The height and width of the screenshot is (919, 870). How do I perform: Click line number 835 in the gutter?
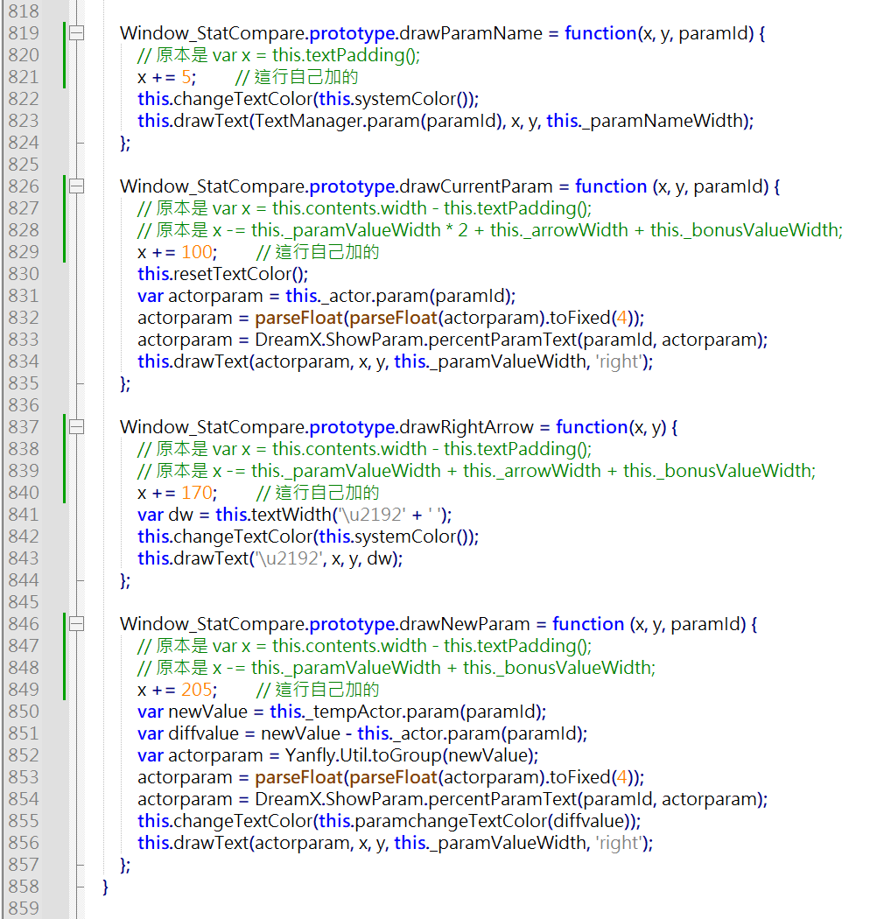(x=24, y=383)
